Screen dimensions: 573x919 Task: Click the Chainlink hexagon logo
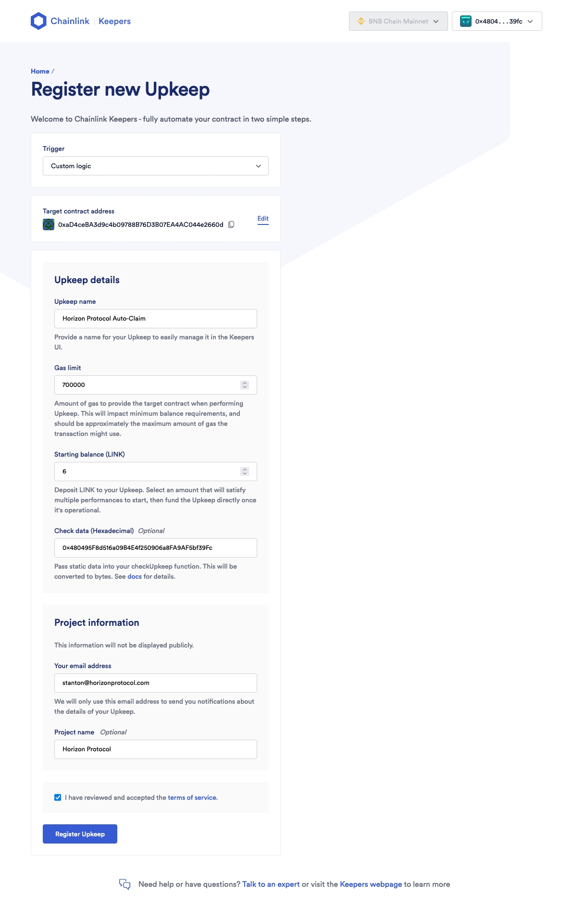[38, 21]
